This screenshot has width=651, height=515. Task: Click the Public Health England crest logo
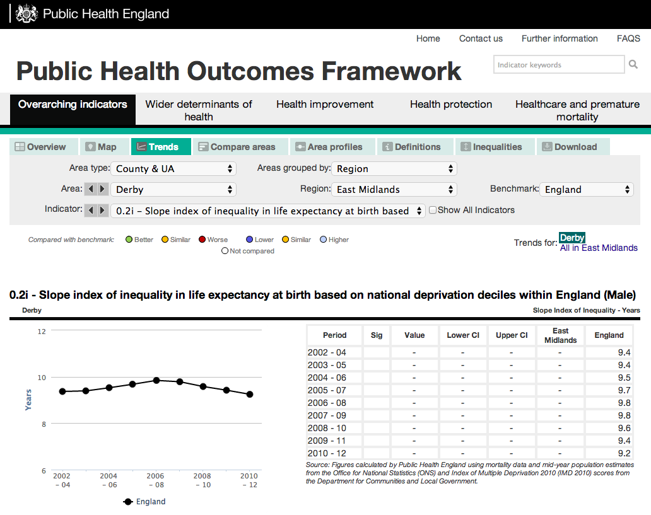26,14
